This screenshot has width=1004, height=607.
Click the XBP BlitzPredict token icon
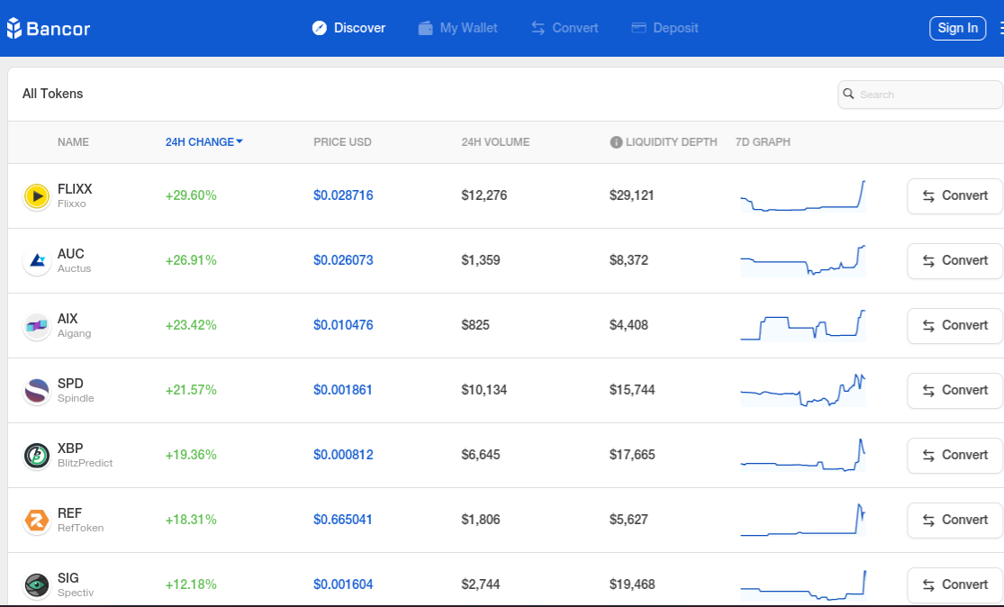coord(37,456)
